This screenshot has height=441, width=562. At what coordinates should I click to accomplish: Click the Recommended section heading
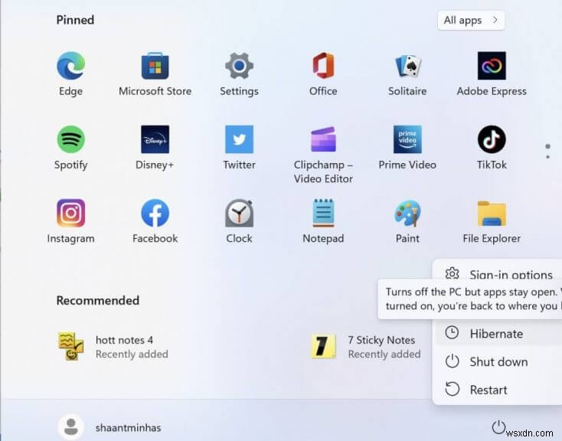[98, 300]
